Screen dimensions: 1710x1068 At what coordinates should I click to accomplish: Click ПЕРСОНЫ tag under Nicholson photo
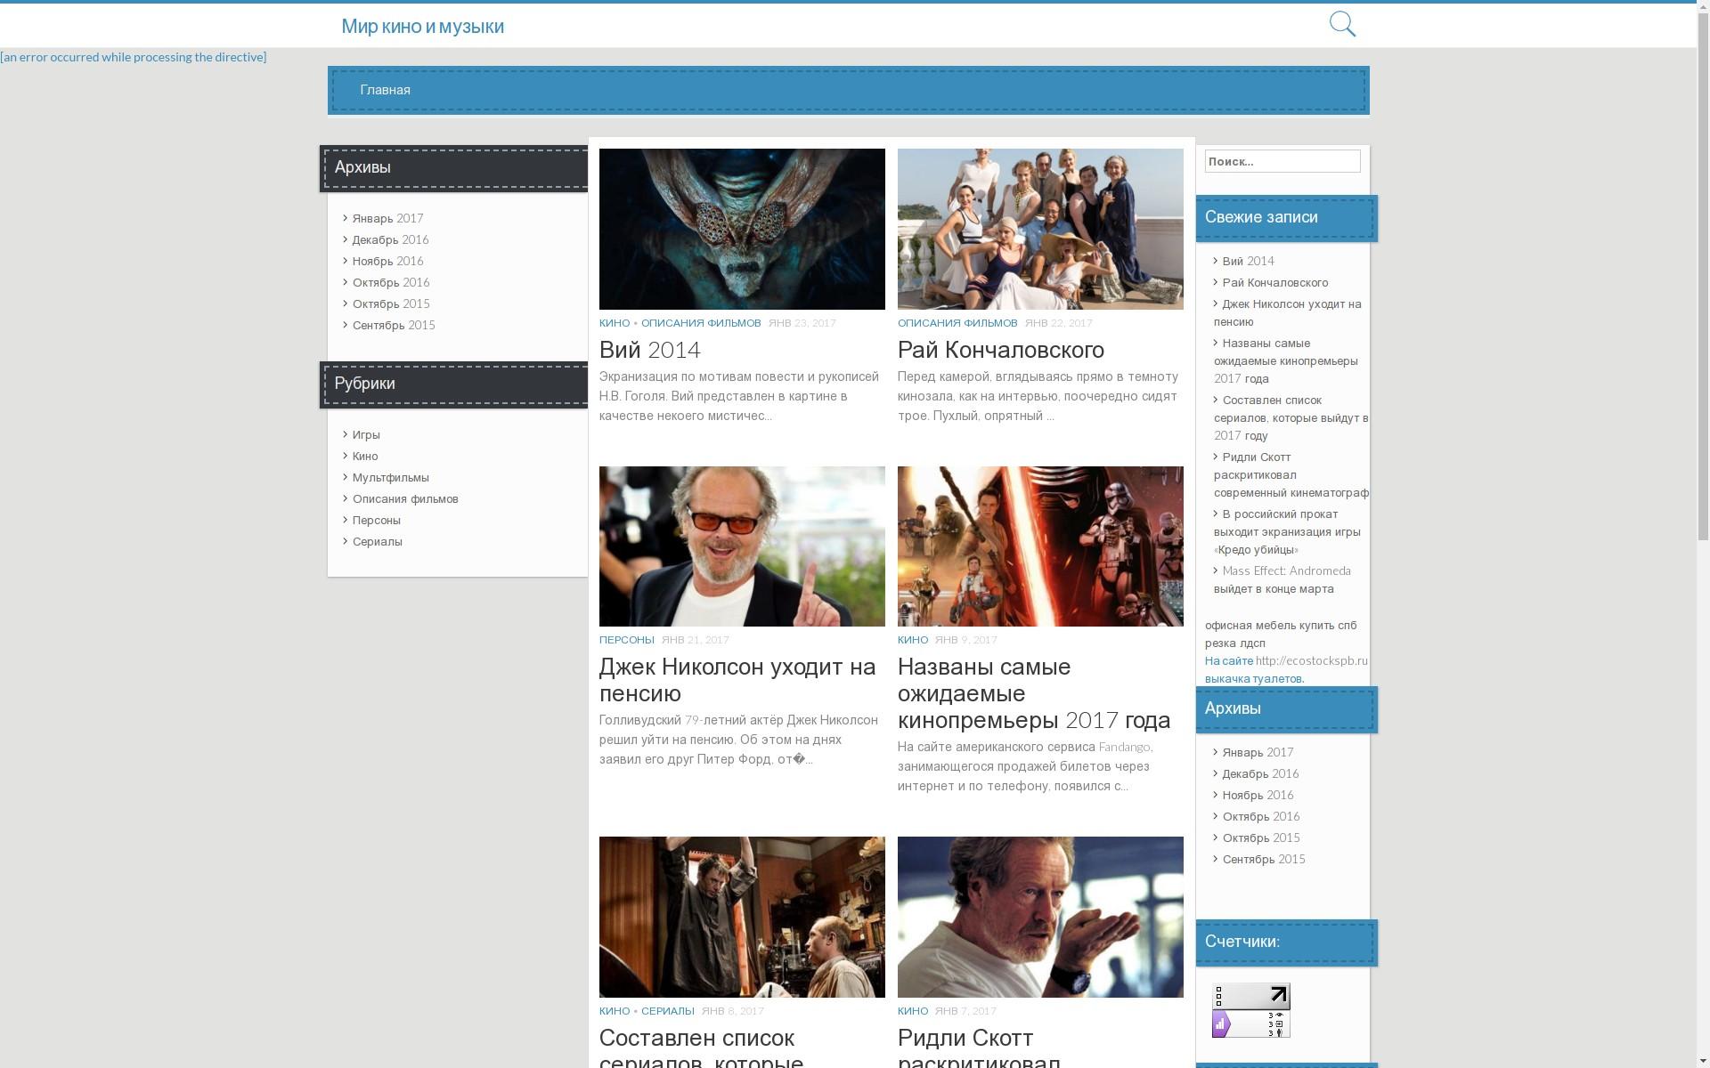click(x=626, y=640)
